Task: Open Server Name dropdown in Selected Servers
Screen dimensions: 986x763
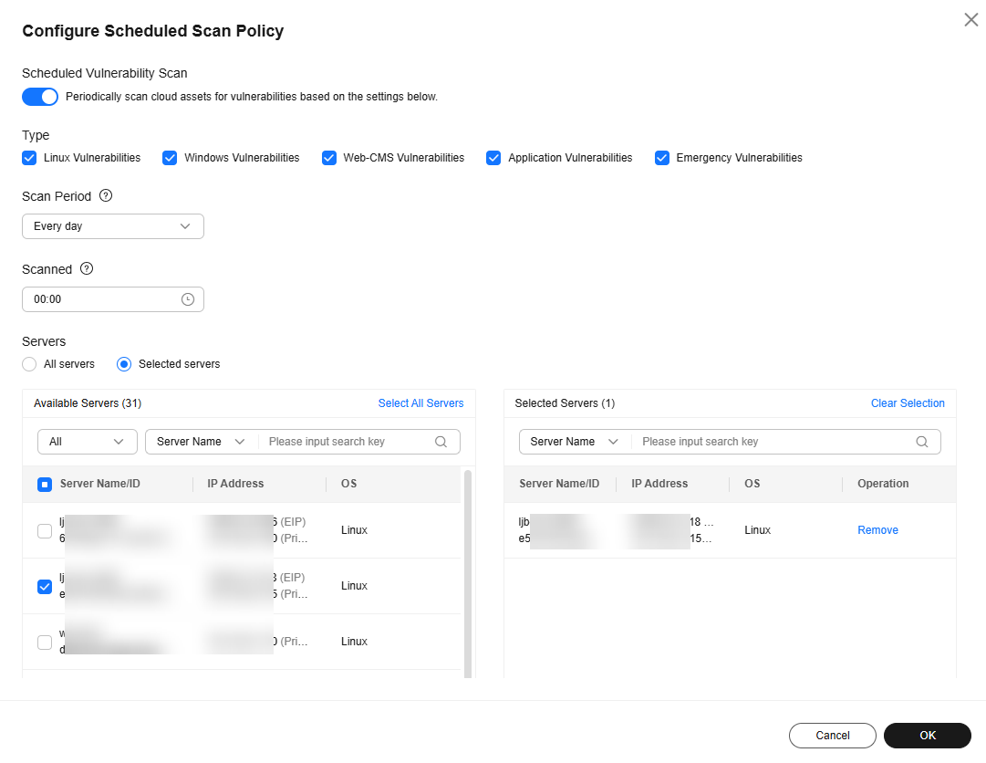Action: point(575,442)
